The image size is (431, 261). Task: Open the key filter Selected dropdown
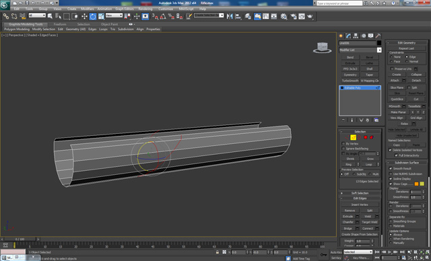click(358, 252)
